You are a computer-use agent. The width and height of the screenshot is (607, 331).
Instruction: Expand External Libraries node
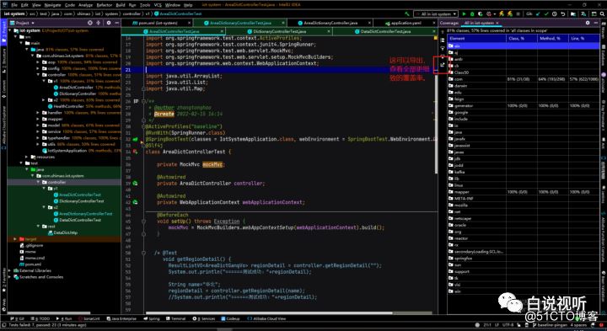click(10, 270)
